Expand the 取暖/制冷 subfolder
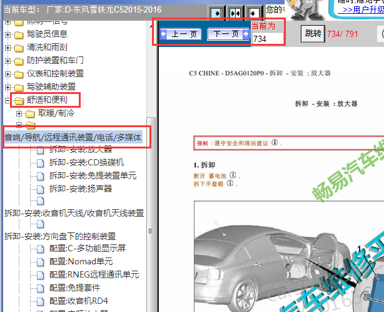Viewport: 384px width, 312px height. tap(19, 113)
